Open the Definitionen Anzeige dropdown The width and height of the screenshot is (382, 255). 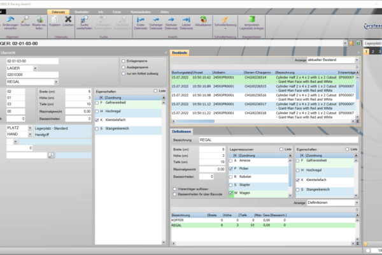click(x=357, y=203)
